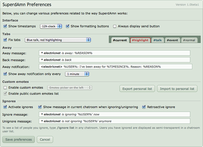Click the Away notification input field
Image resolution: width=203 pixels, height=147 pixels.
116,67
